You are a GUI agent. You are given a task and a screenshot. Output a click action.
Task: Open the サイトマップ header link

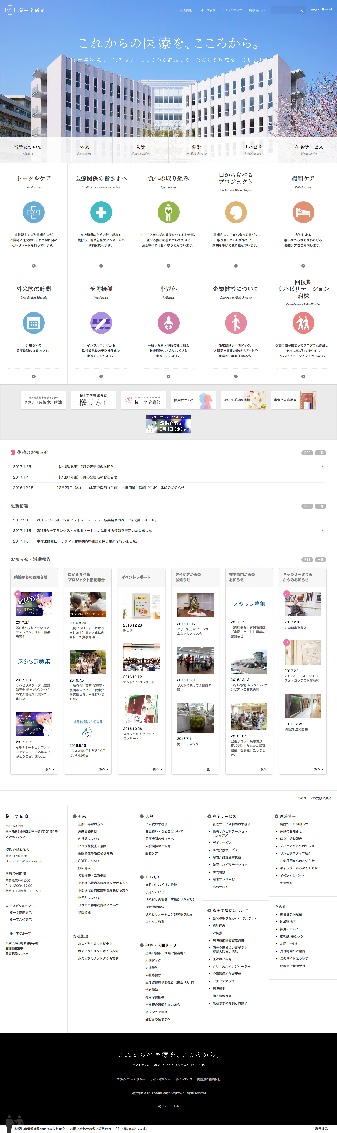pyautogui.click(x=206, y=10)
